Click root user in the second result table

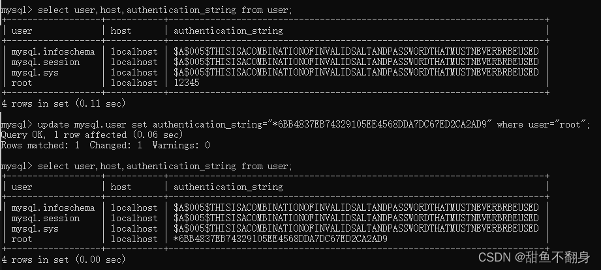[x=22, y=239]
